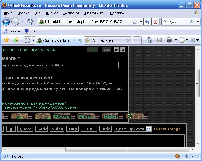Click the RSS feeds icon
Screen dimensions: 202x161
[160, 40]
